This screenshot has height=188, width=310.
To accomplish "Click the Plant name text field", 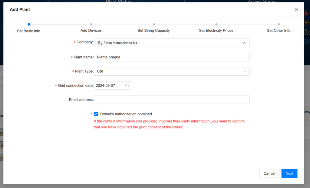I will coord(172,57).
